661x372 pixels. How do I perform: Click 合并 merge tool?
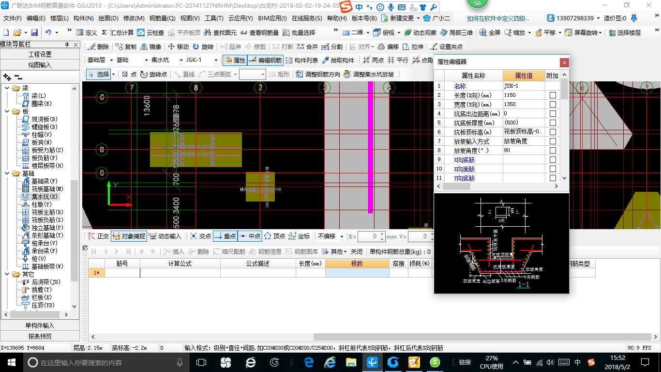point(307,47)
